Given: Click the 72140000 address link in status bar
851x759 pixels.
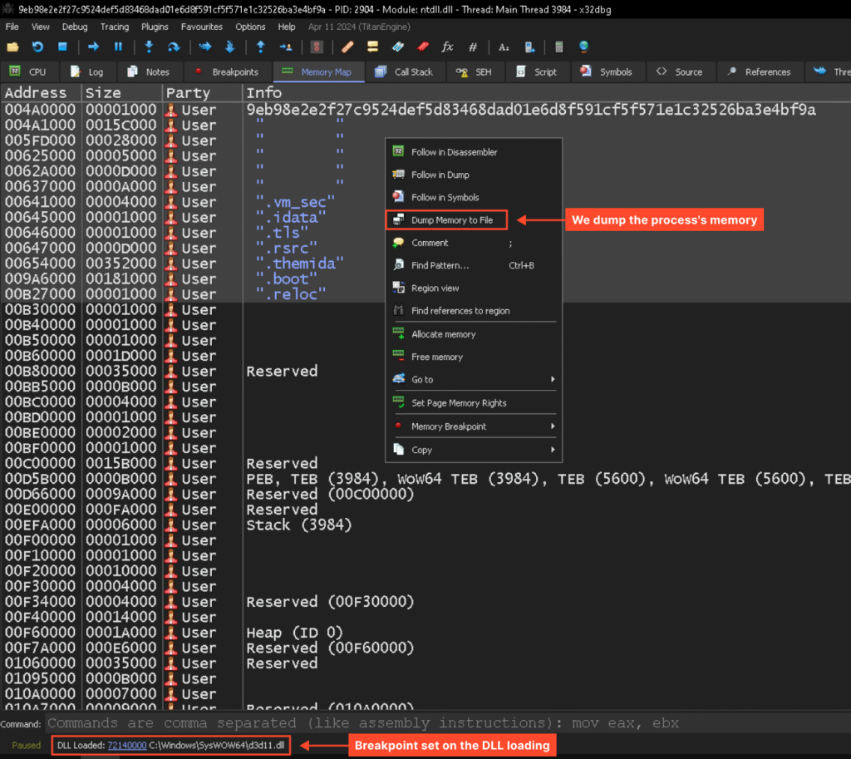Looking at the screenshot, I should pyautogui.click(x=126, y=745).
